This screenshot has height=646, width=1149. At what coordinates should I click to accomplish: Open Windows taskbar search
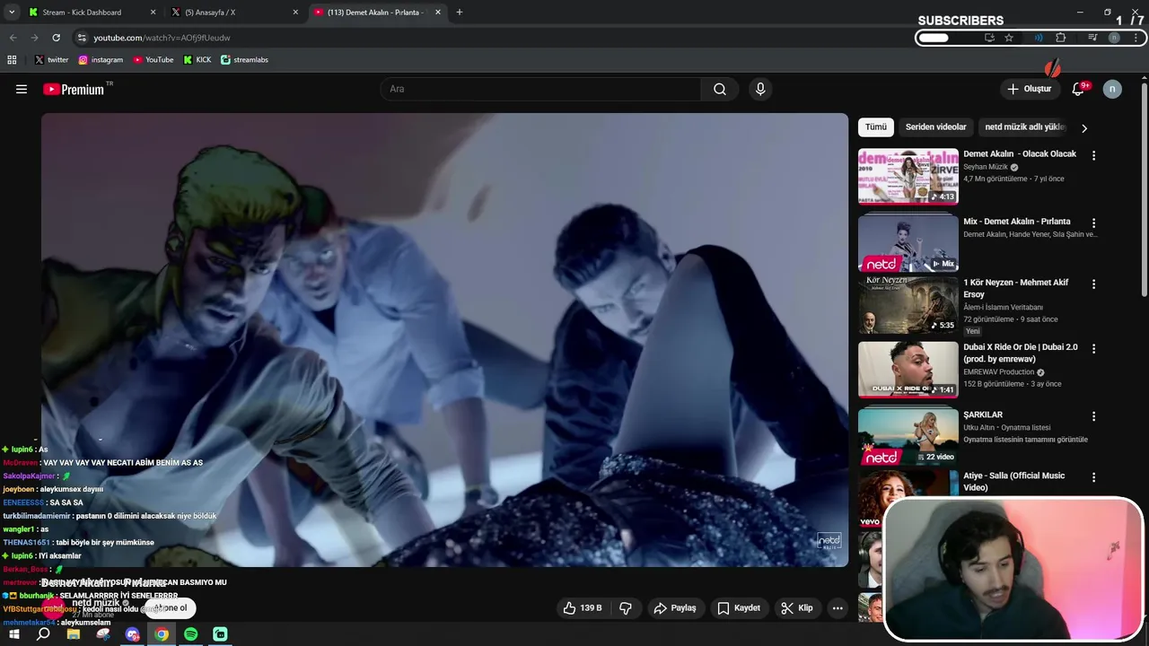pos(43,634)
